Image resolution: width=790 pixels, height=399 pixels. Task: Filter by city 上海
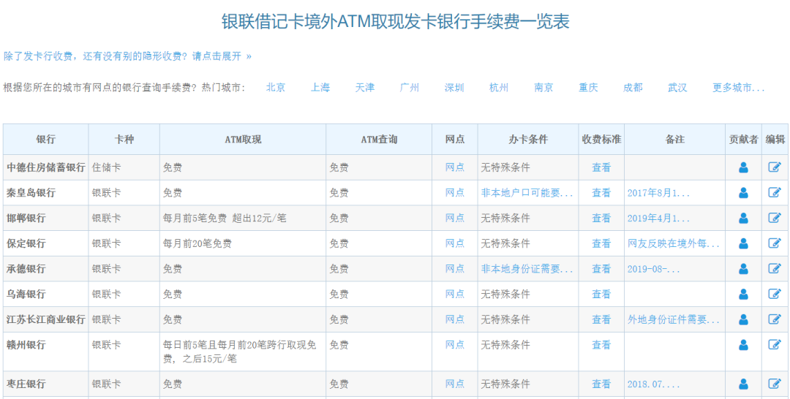tap(320, 88)
